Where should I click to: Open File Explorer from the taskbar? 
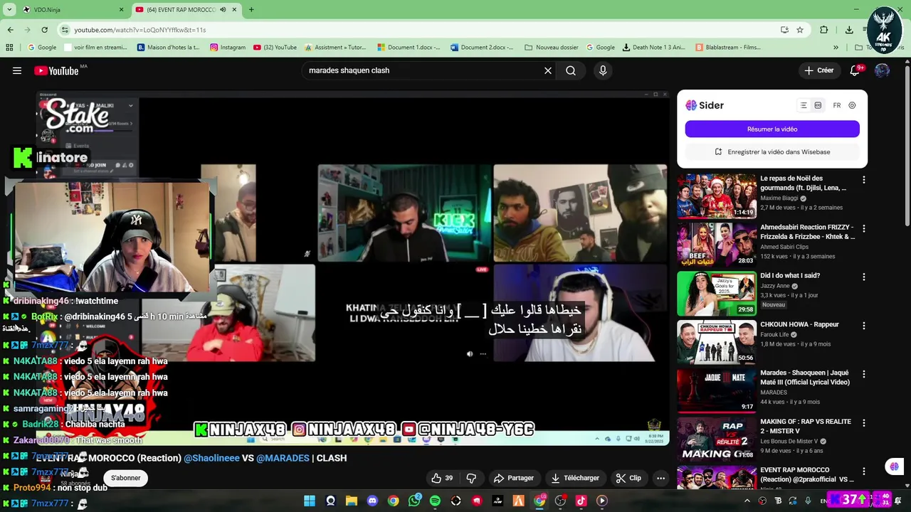tap(351, 501)
